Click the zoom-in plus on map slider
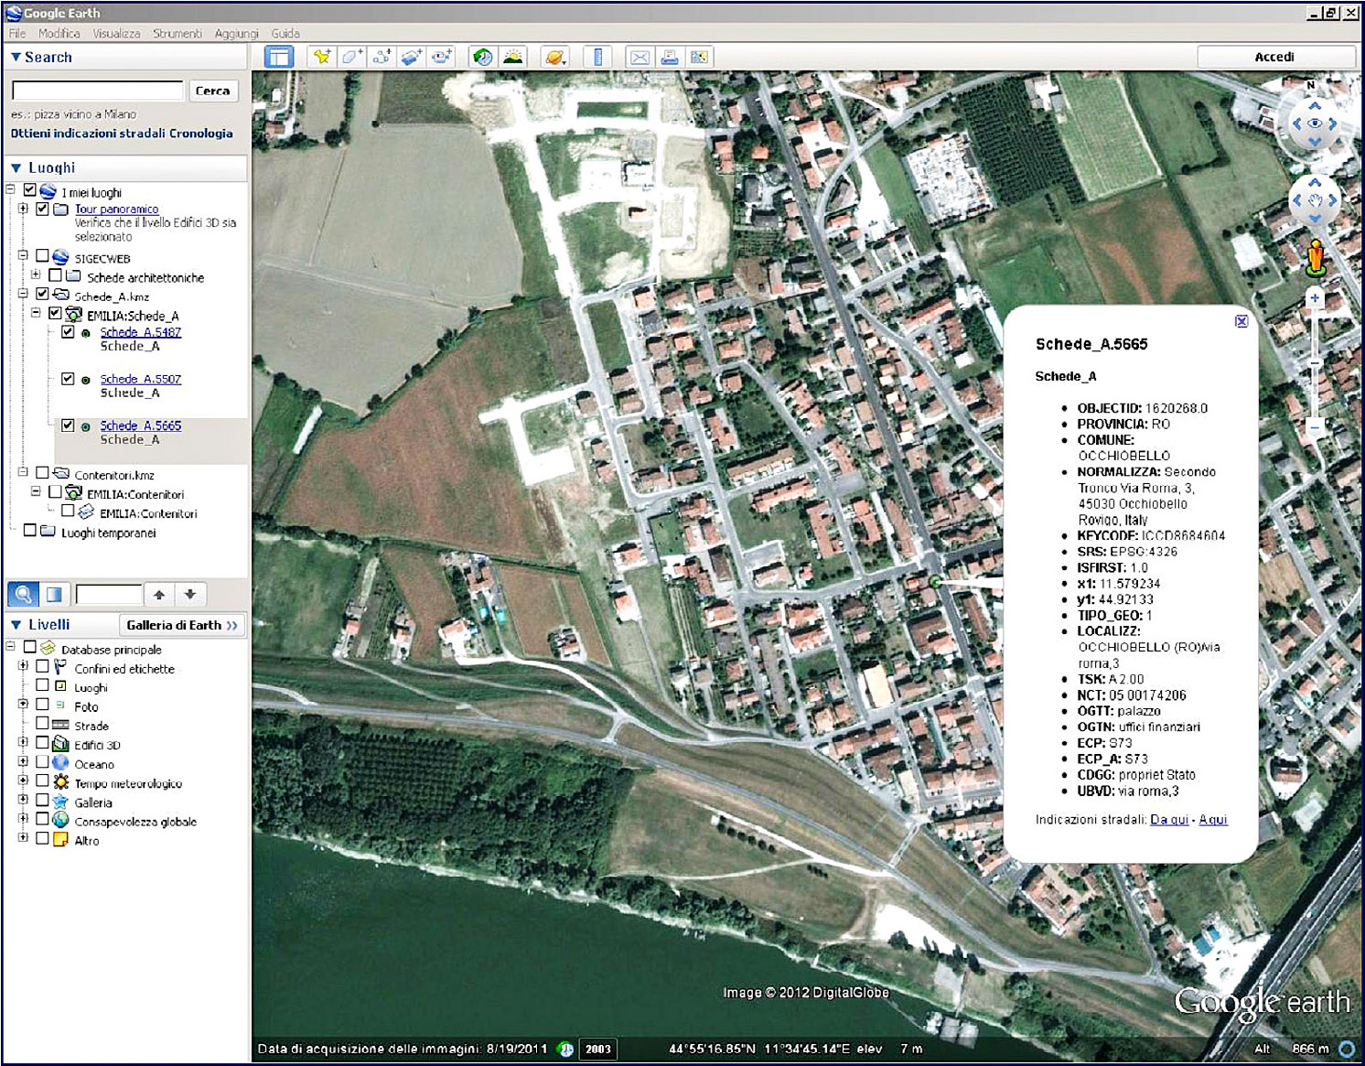The width and height of the screenshot is (1365, 1066). 1315,297
